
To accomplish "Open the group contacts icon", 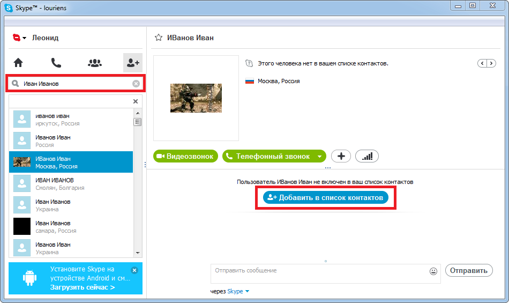I will click(x=94, y=63).
